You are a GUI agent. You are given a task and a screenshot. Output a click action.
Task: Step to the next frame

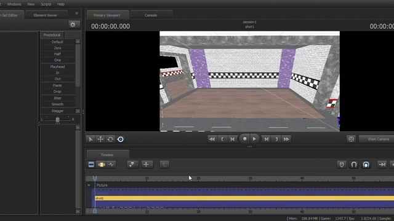point(267,139)
